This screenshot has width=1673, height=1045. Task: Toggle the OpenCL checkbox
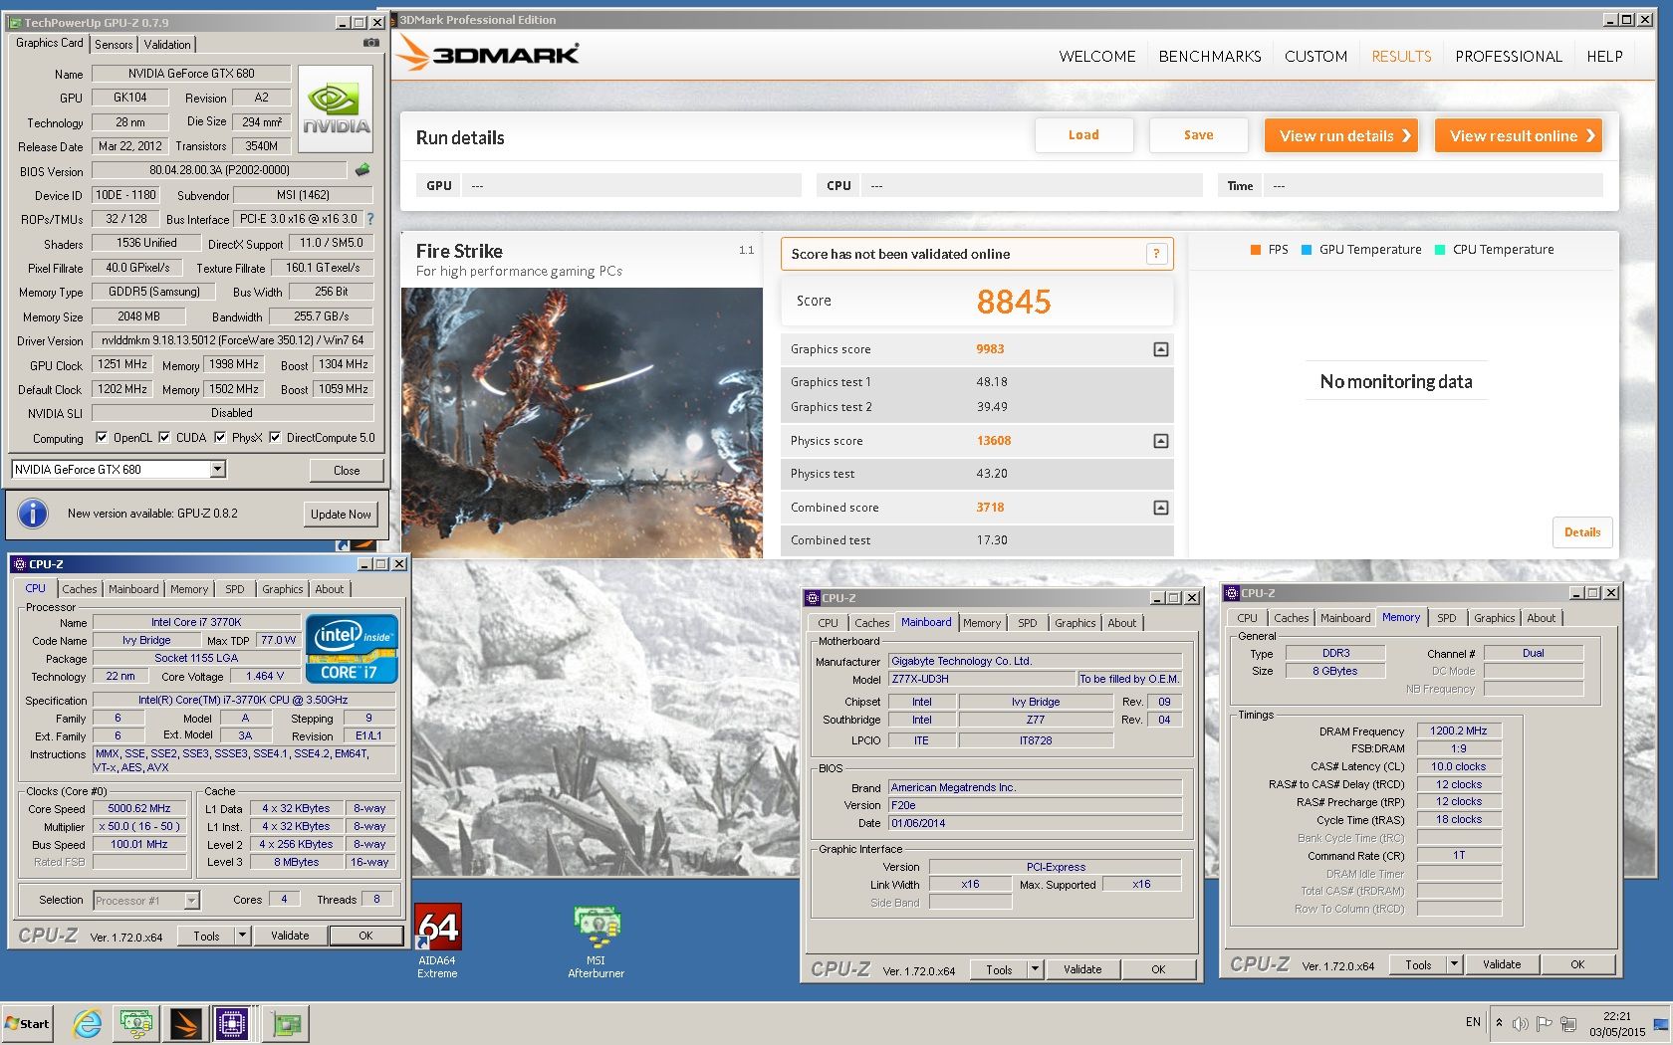101,437
